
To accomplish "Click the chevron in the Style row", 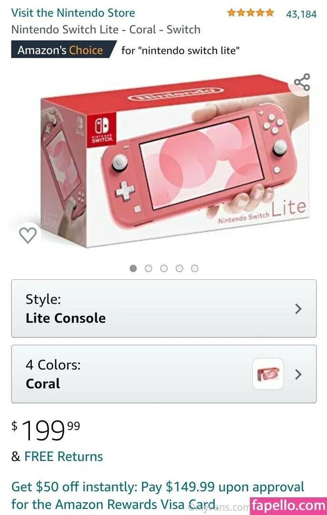I will click(298, 309).
